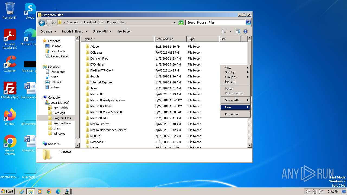Open Desktop under Favorites
The height and width of the screenshot is (195, 347).
point(56,46)
